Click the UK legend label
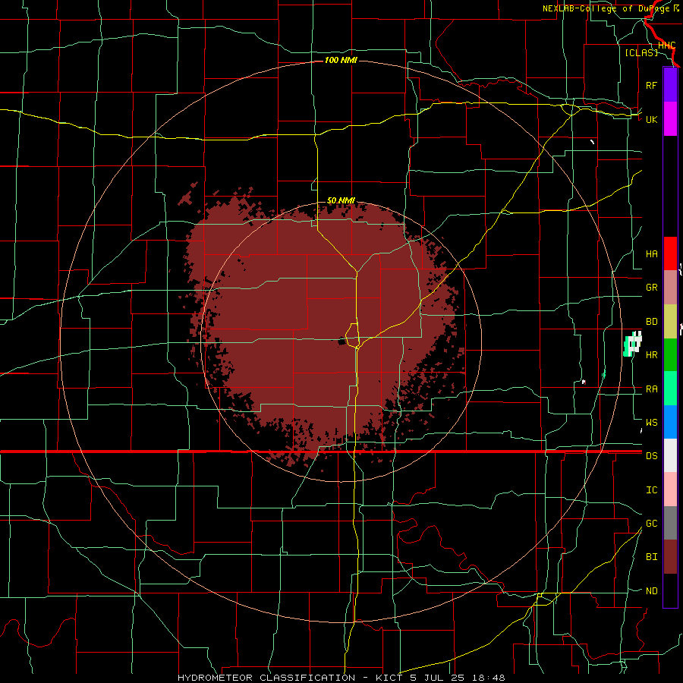 [651, 119]
